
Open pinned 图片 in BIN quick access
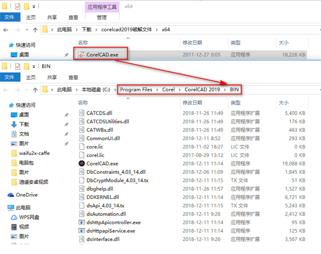[x=20, y=144]
